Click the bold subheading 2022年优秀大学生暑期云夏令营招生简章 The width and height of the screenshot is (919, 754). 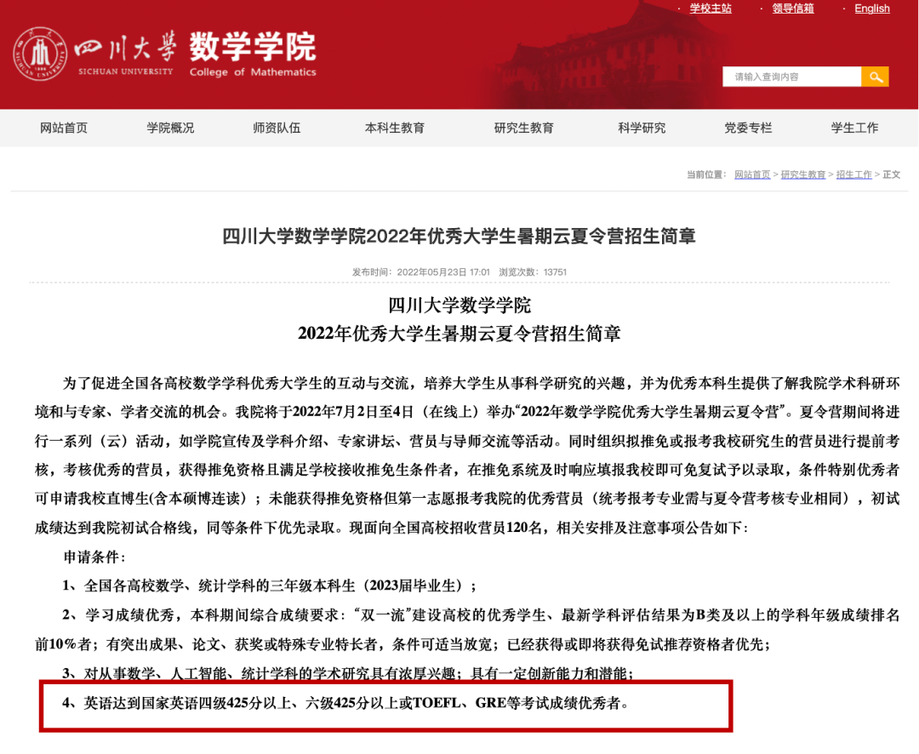pyautogui.click(x=459, y=334)
